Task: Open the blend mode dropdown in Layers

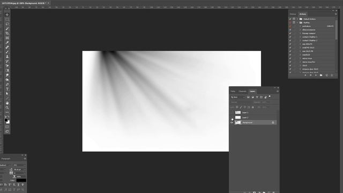Action: (x=241, y=102)
